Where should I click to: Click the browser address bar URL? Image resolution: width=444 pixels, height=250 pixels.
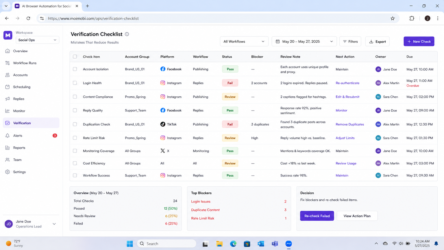[x=93, y=19]
